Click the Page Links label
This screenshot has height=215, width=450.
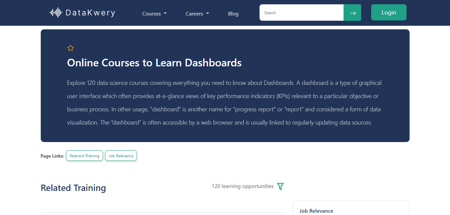pyautogui.click(x=52, y=156)
